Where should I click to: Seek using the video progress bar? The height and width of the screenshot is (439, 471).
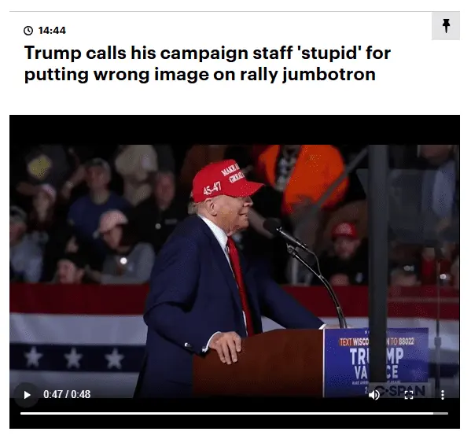point(234,414)
